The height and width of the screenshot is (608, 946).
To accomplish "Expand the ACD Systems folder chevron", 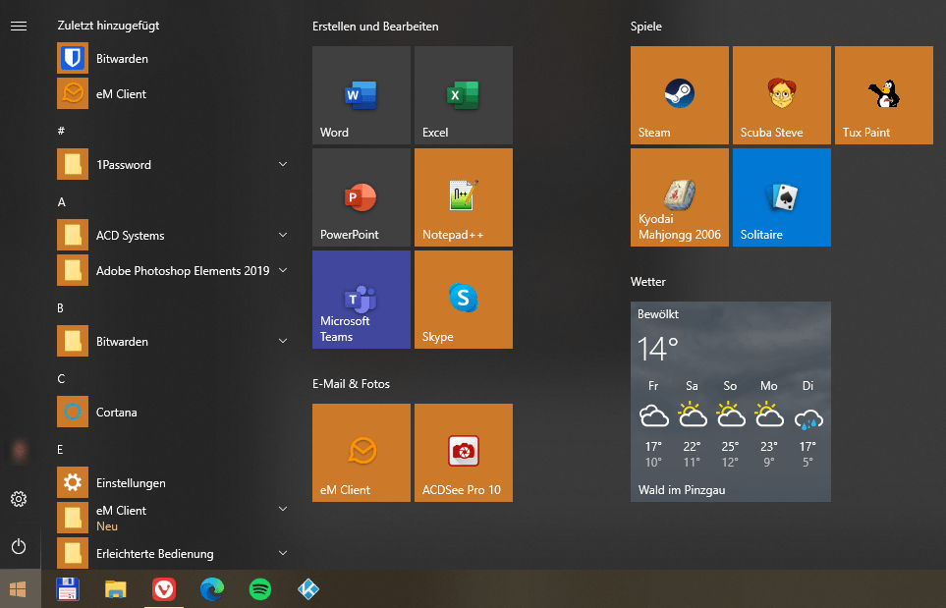I will [283, 235].
